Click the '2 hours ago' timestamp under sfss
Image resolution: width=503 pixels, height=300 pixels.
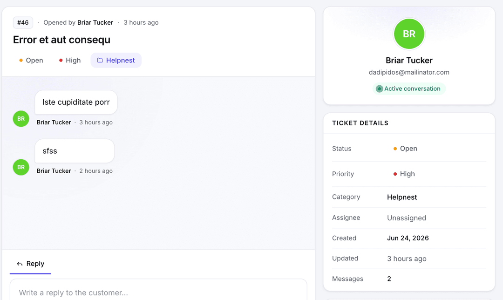tap(96, 171)
